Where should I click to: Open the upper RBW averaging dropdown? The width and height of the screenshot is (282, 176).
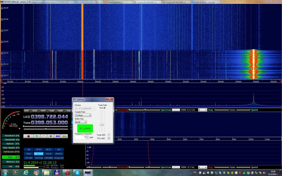click(202, 110)
